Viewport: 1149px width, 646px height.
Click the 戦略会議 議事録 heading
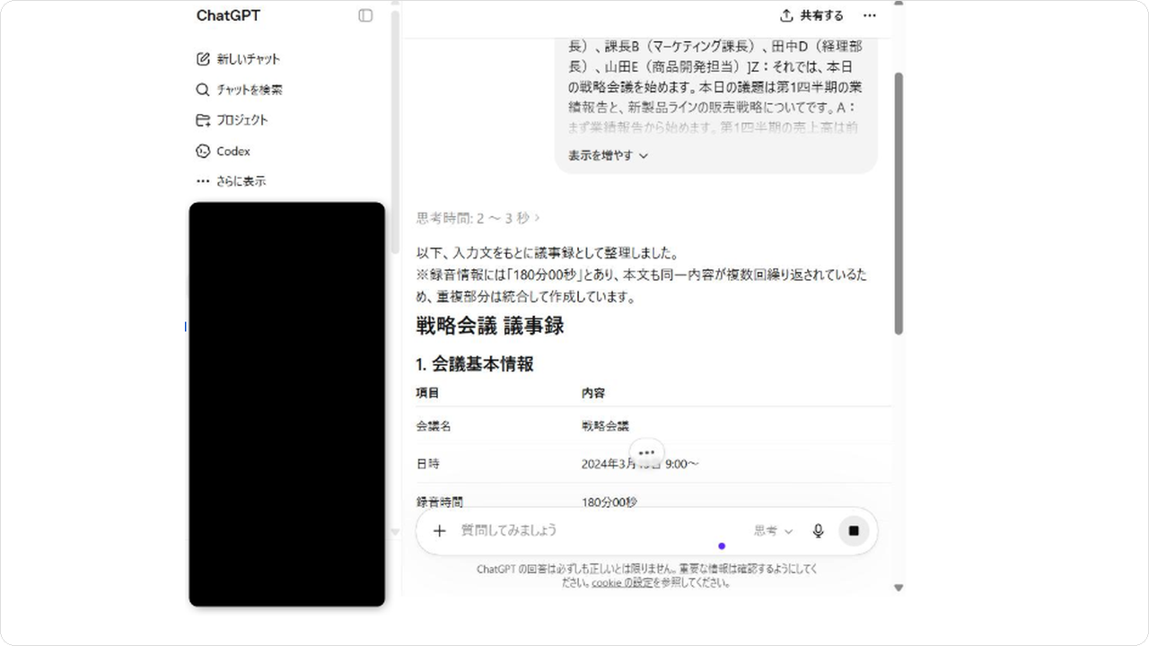tap(490, 326)
